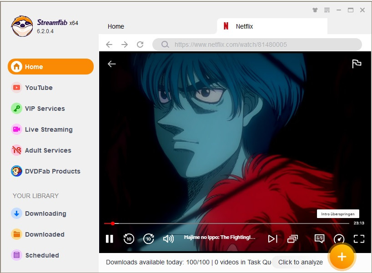Click the pink Live Streaming camera icon

click(17, 129)
